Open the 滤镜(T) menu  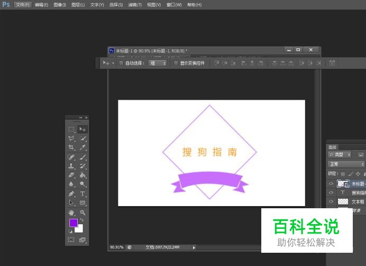point(135,5)
